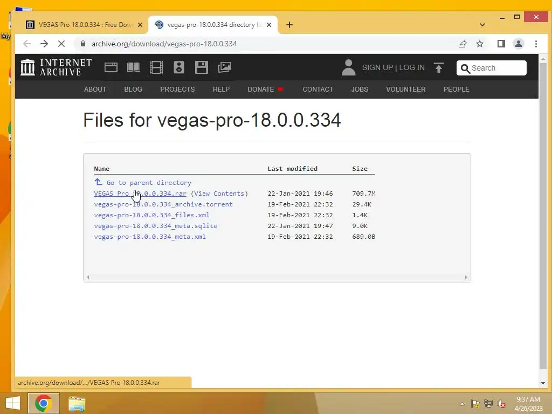Open the tab search chevron dropdown
The width and height of the screenshot is (552, 414).
pyautogui.click(x=482, y=25)
